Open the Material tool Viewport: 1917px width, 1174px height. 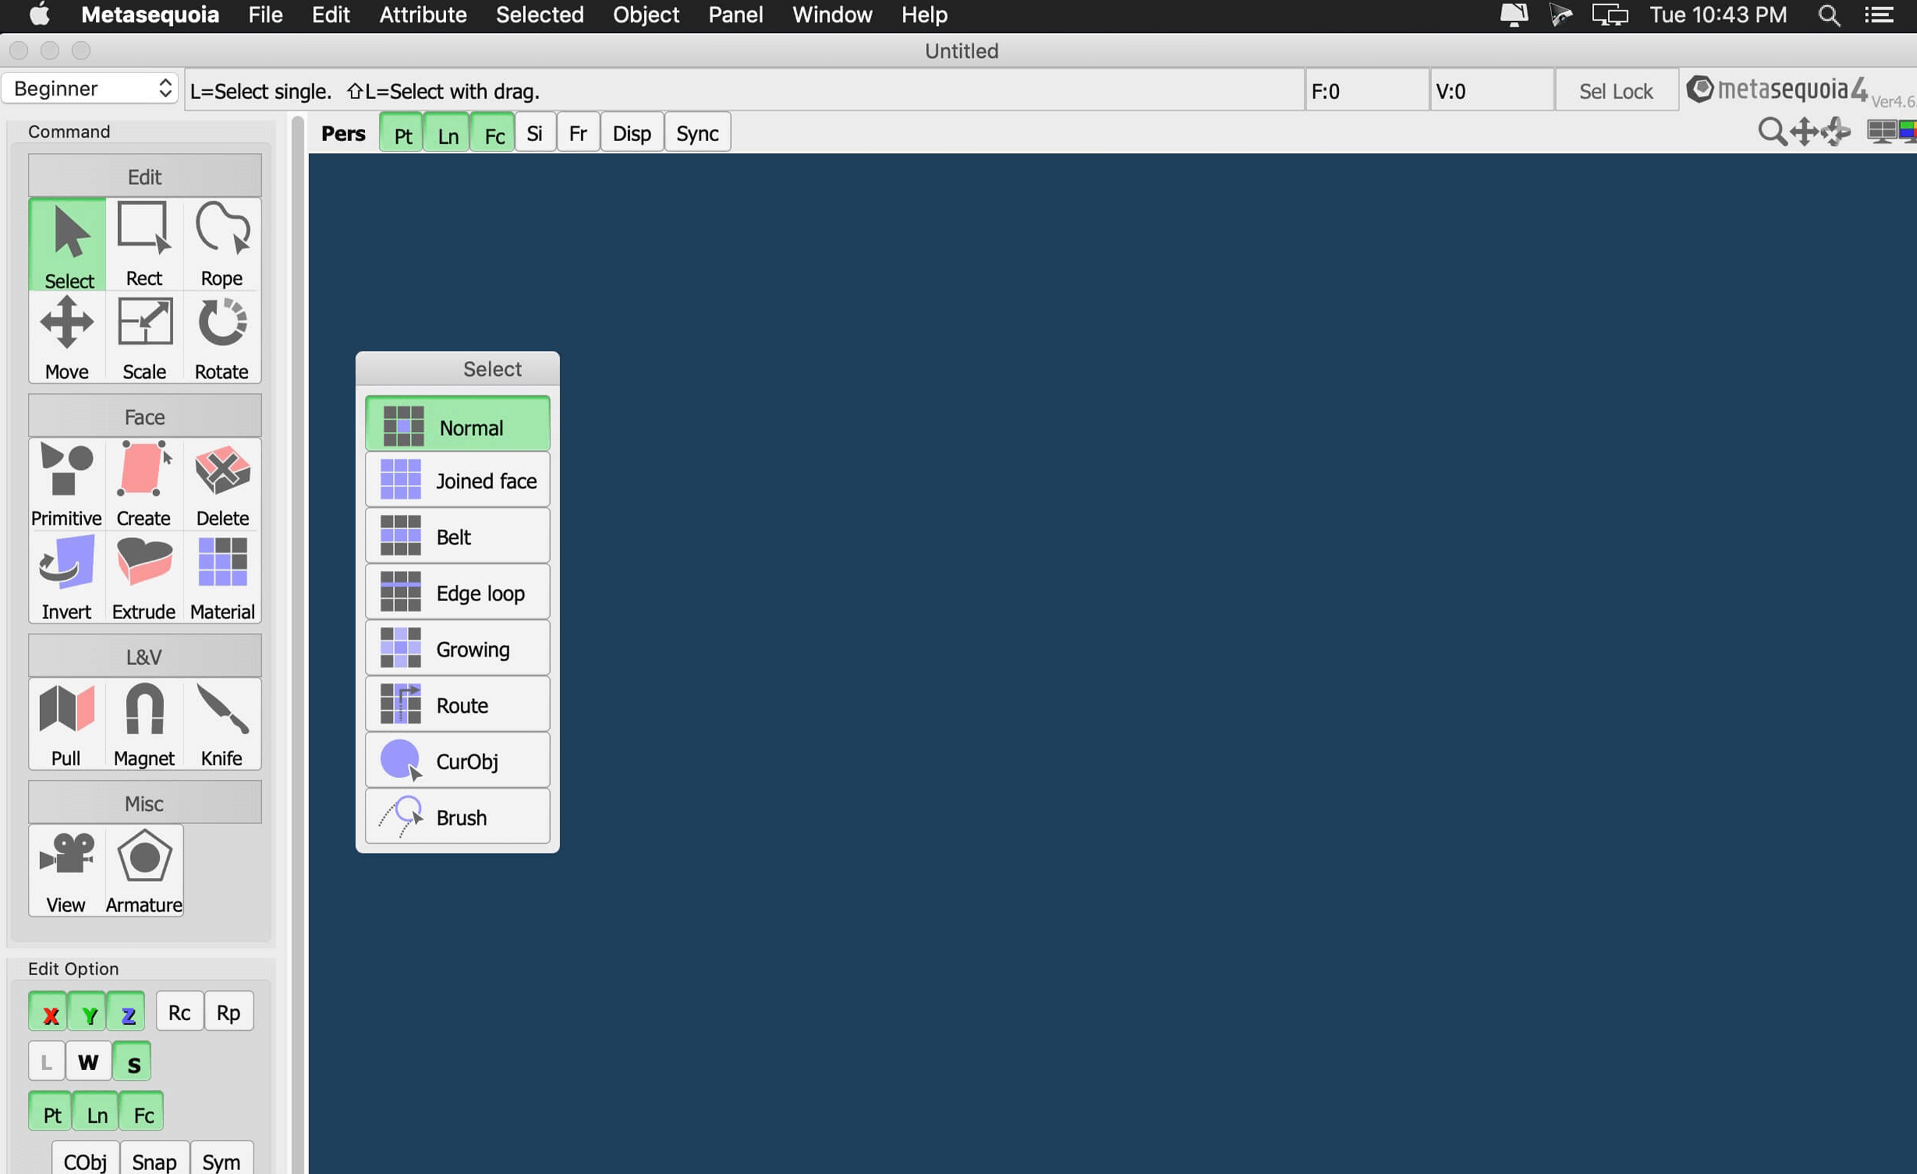(222, 578)
